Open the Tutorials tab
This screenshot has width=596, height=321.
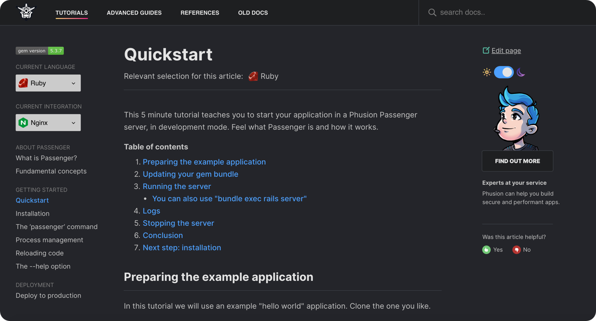coord(72,13)
